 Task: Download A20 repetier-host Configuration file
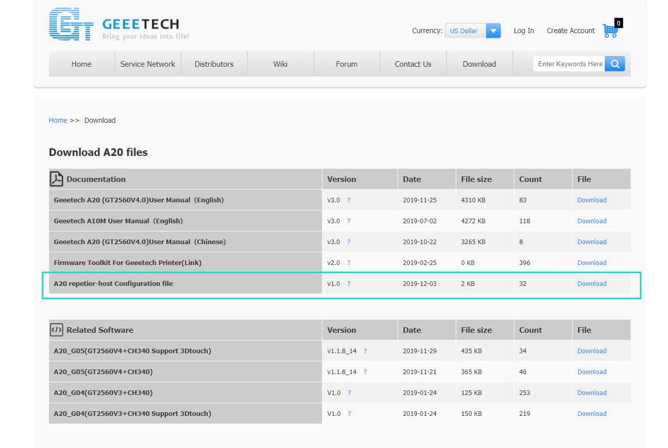click(x=592, y=283)
